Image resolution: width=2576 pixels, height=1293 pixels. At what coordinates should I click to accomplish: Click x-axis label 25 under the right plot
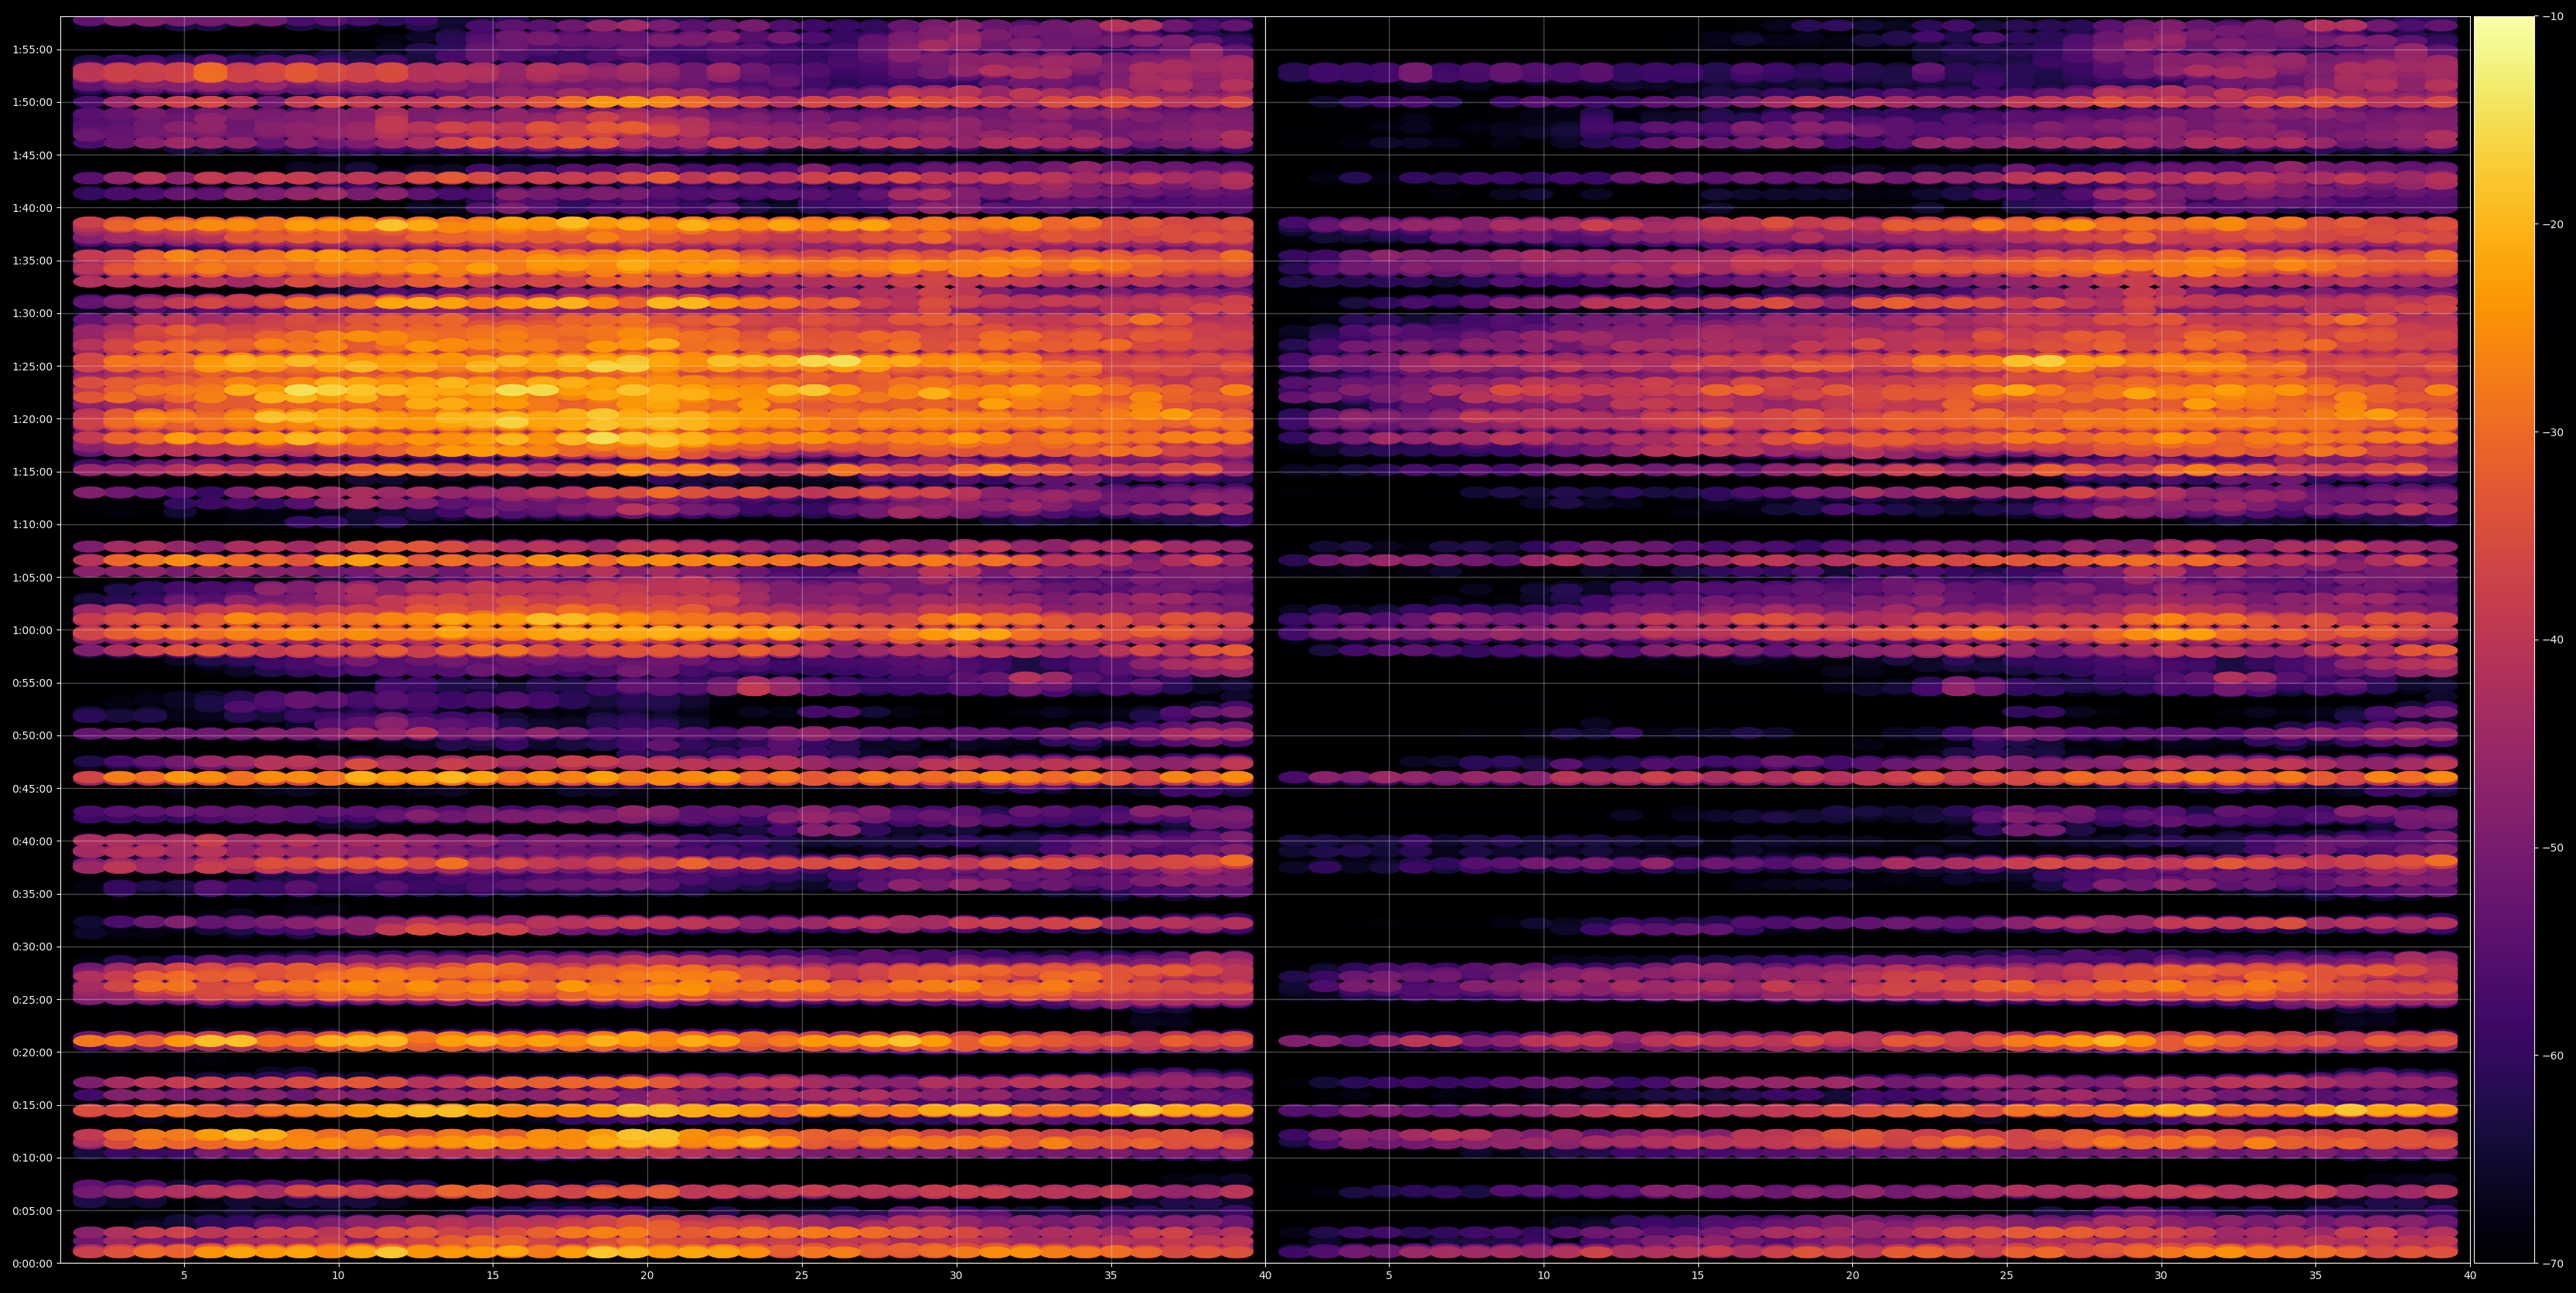coord(2007,1276)
